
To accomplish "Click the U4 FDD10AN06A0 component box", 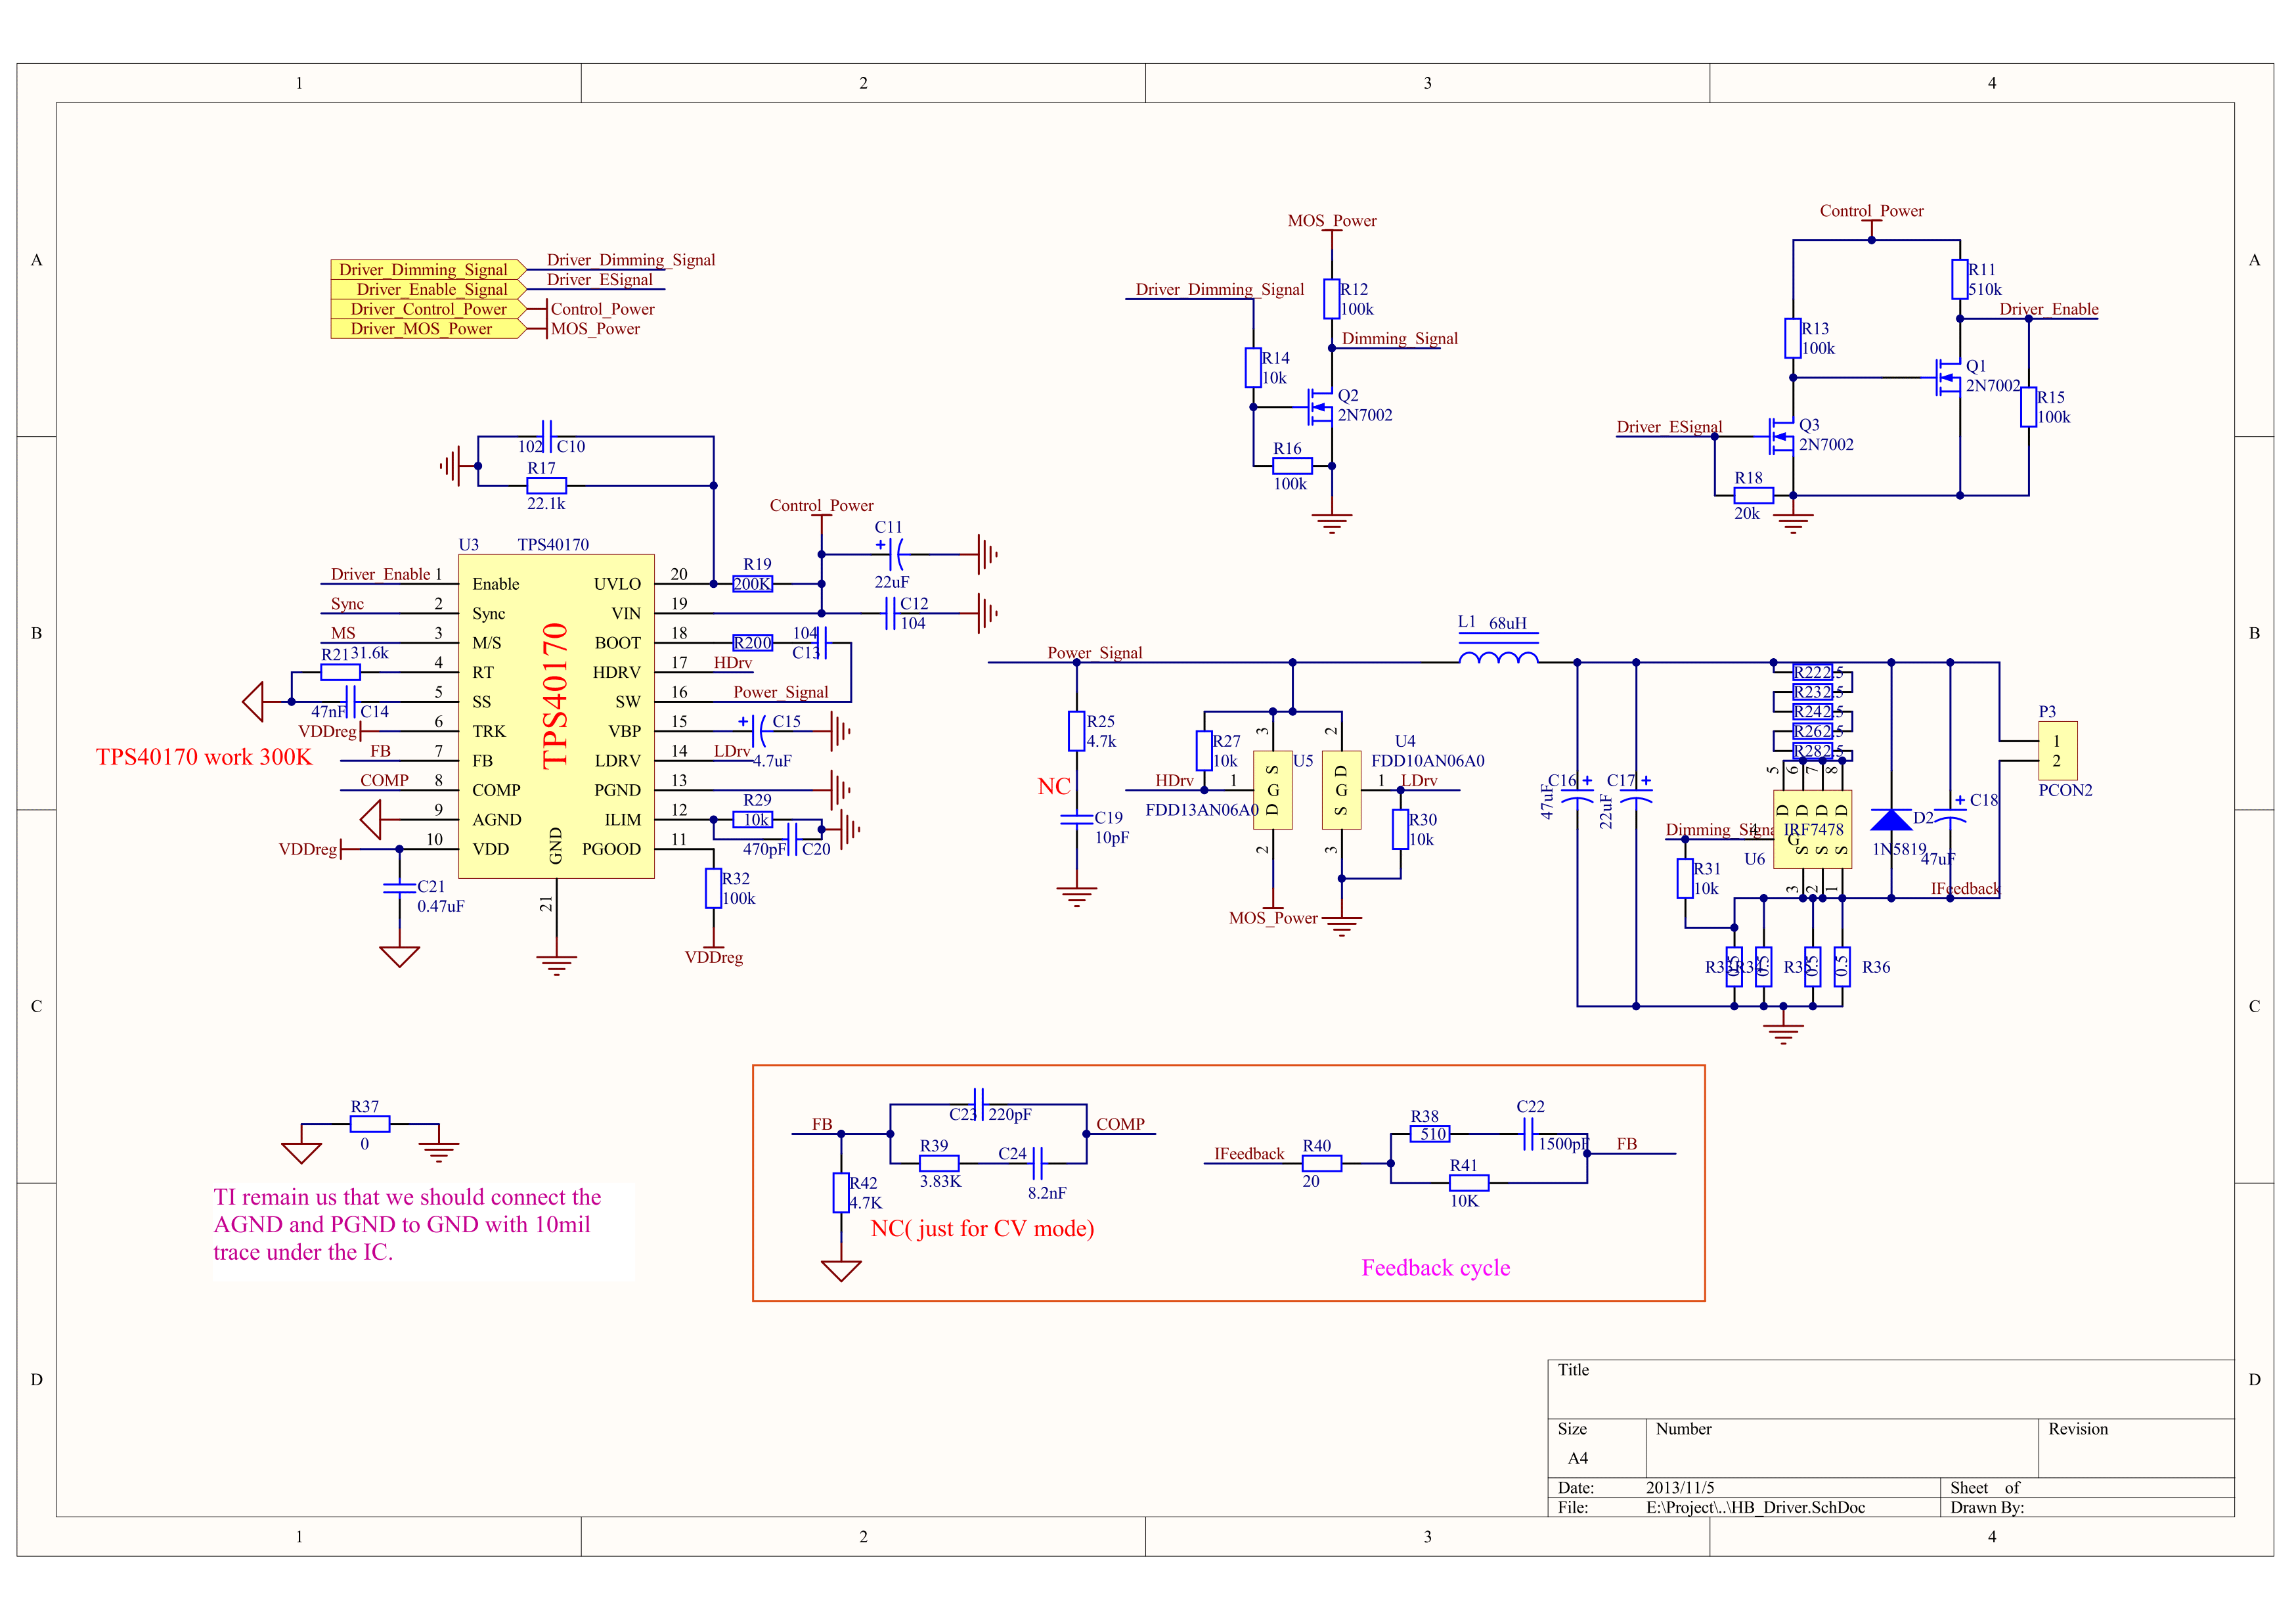I will 1341,790.
